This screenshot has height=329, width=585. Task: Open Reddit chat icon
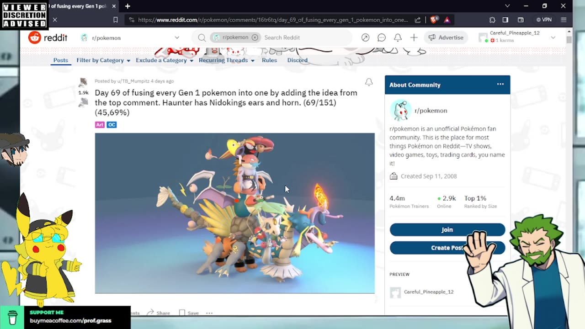pyautogui.click(x=382, y=37)
